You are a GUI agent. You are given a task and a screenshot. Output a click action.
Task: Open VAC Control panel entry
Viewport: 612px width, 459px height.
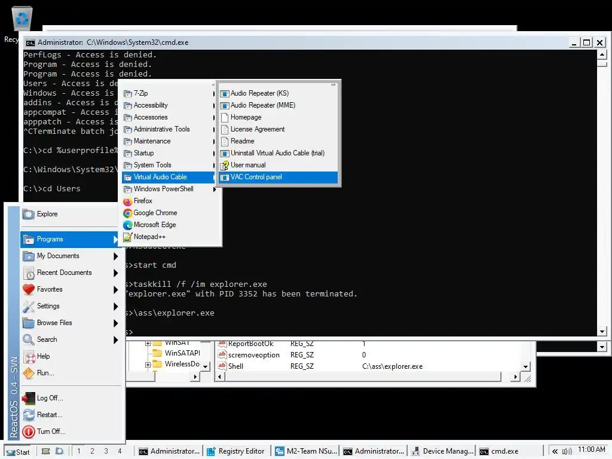pyautogui.click(x=279, y=177)
